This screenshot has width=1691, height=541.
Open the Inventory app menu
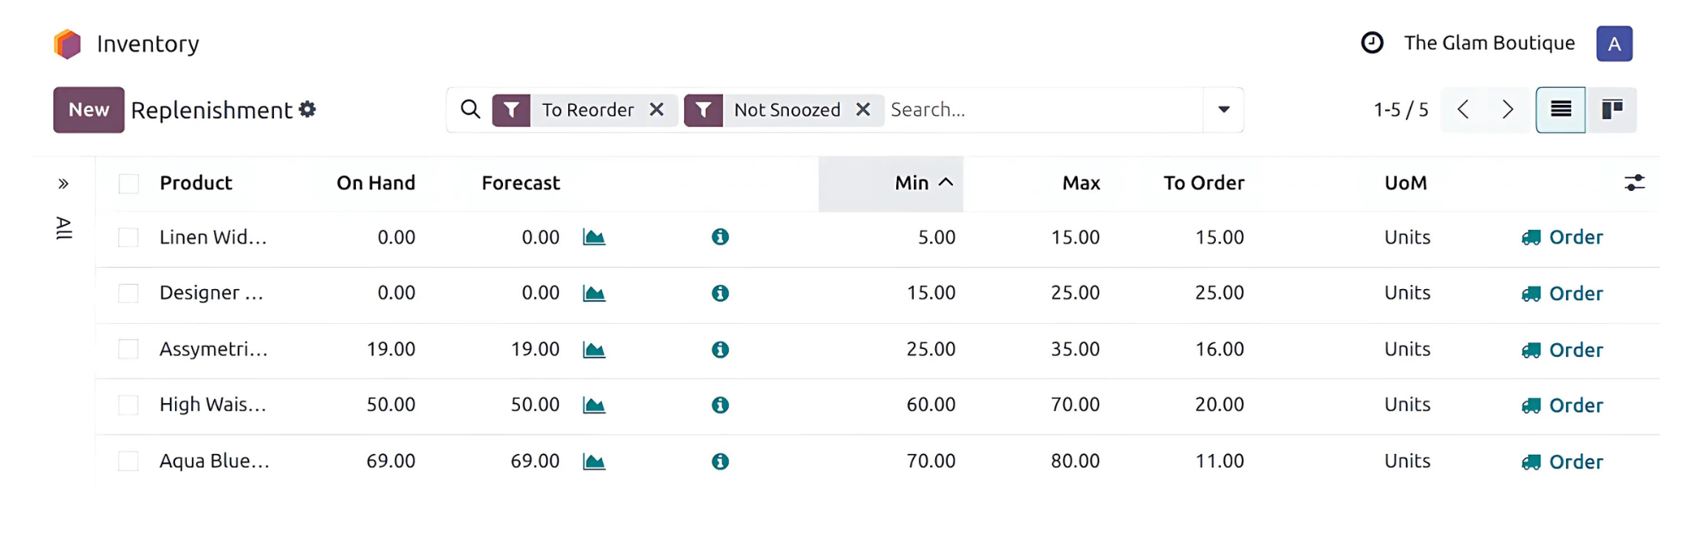point(147,44)
